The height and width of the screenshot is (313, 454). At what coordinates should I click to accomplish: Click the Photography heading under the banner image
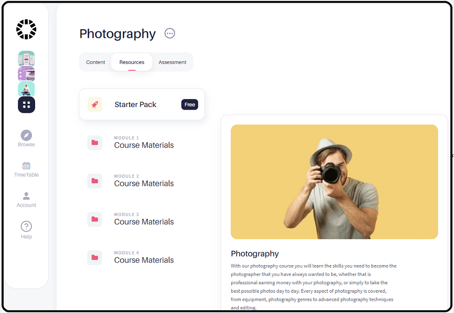[x=255, y=253]
